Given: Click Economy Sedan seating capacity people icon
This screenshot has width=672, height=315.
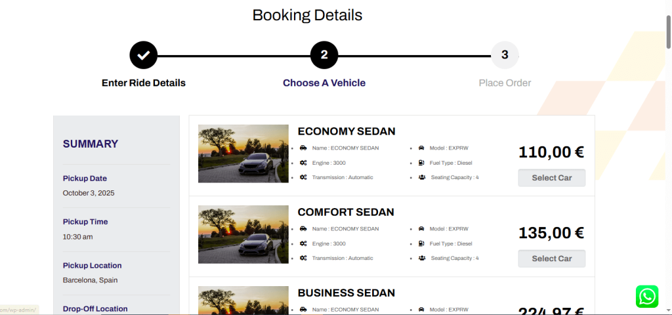Looking at the screenshot, I should (422, 177).
